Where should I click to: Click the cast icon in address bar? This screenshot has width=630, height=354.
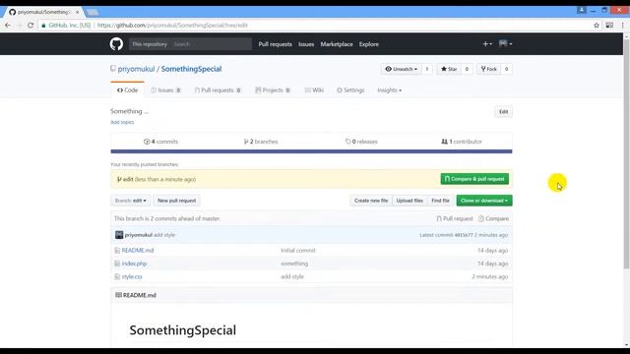point(609,25)
